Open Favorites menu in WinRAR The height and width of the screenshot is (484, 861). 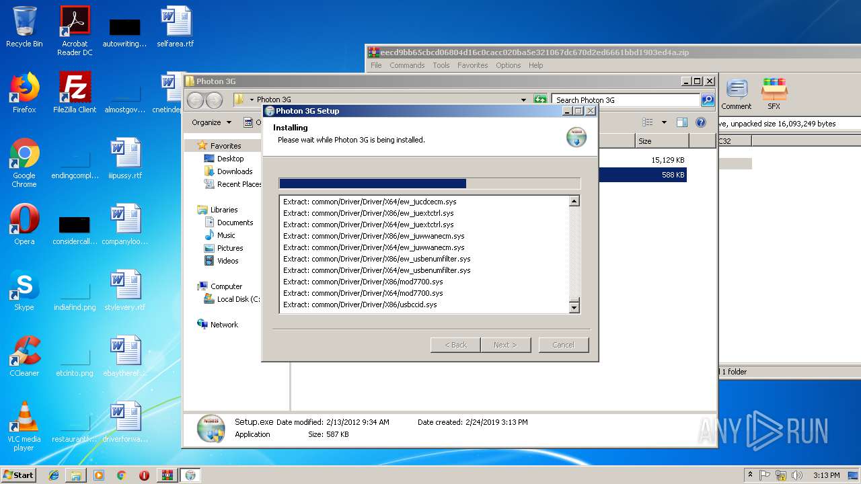(473, 65)
